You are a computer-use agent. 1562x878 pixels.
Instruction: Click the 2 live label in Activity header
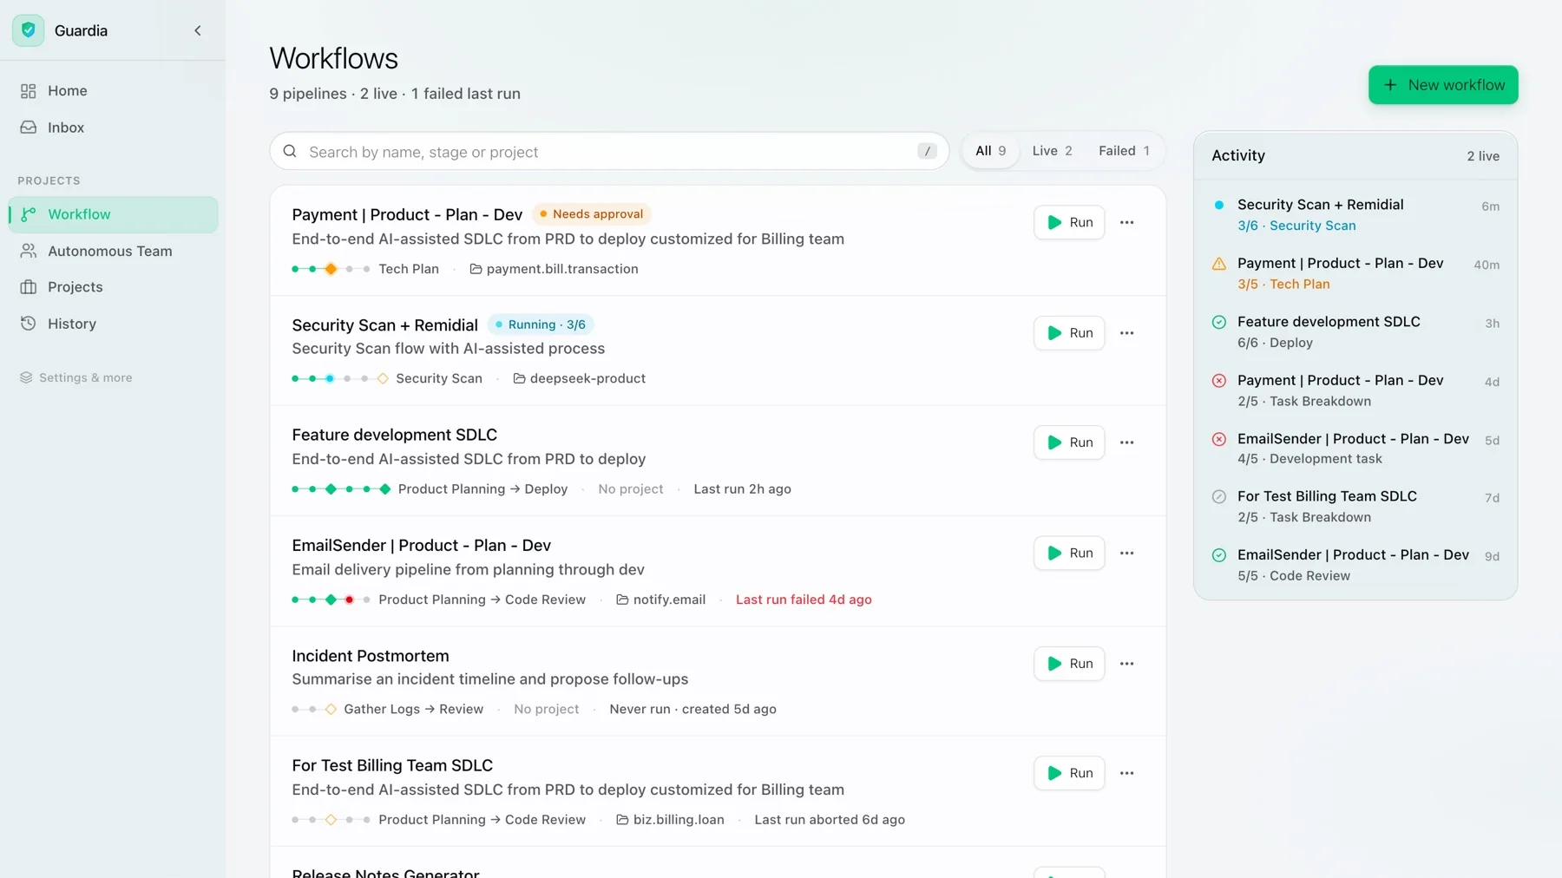(1483, 156)
